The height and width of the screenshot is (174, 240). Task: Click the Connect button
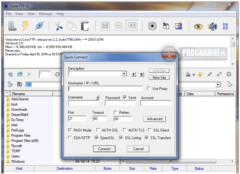[104, 149]
